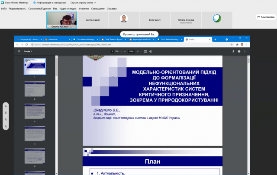The height and width of the screenshot is (175, 277).
Task: Open a new browser tab with plus
Action: pyautogui.click(x=215, y=39)
